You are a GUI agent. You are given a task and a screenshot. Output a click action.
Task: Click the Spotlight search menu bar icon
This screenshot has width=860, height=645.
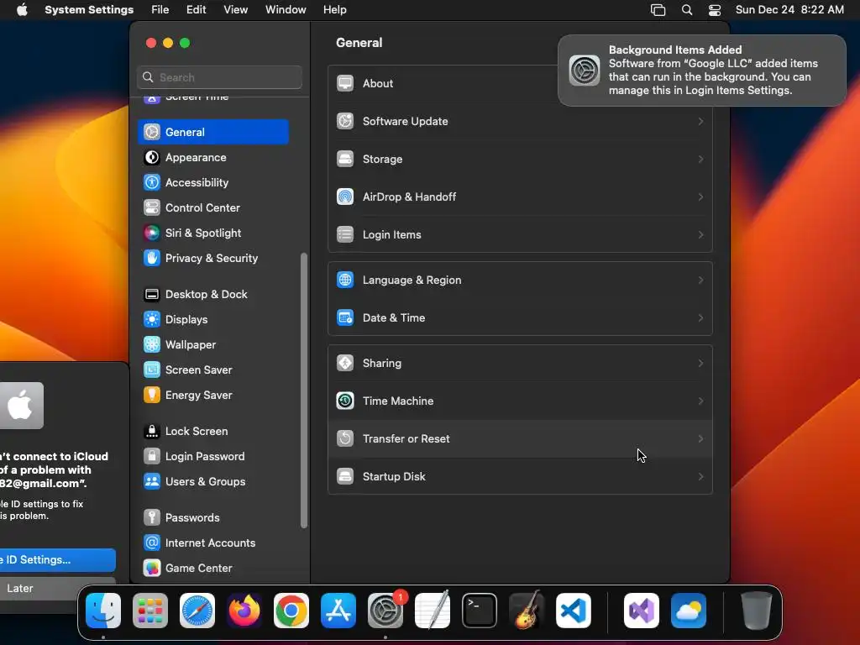(687, 10)
